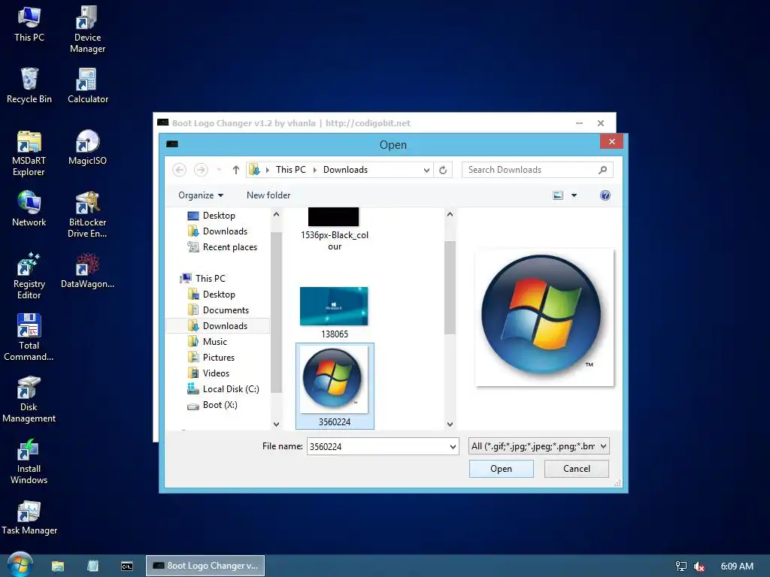Open Disk Management shortcut
The image size is (770, 577).
tap(29, 400)
